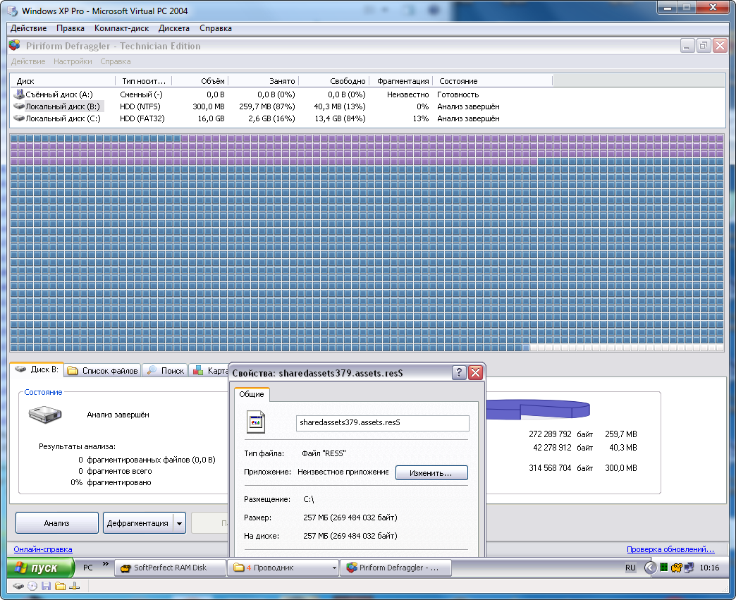Click the Virtual PC CD drive status icon
This screenshot has height=600, width=736.
pyautogui.click(x=32, y=586)
